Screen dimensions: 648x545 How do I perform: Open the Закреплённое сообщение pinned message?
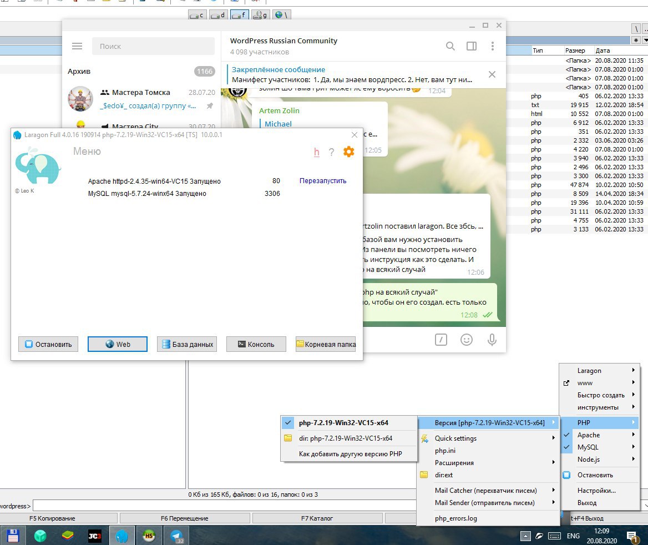(351, 75)
